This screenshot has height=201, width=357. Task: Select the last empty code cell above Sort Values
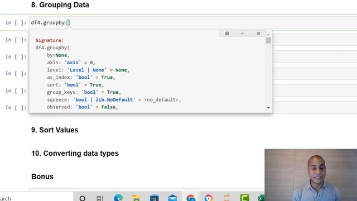315,108
